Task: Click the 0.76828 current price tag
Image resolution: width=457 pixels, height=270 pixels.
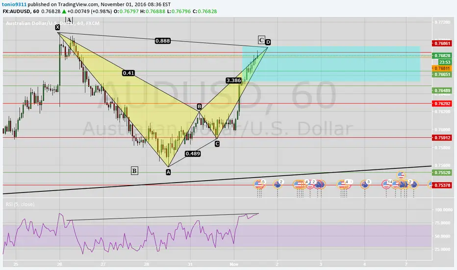Action: point(442,55)
